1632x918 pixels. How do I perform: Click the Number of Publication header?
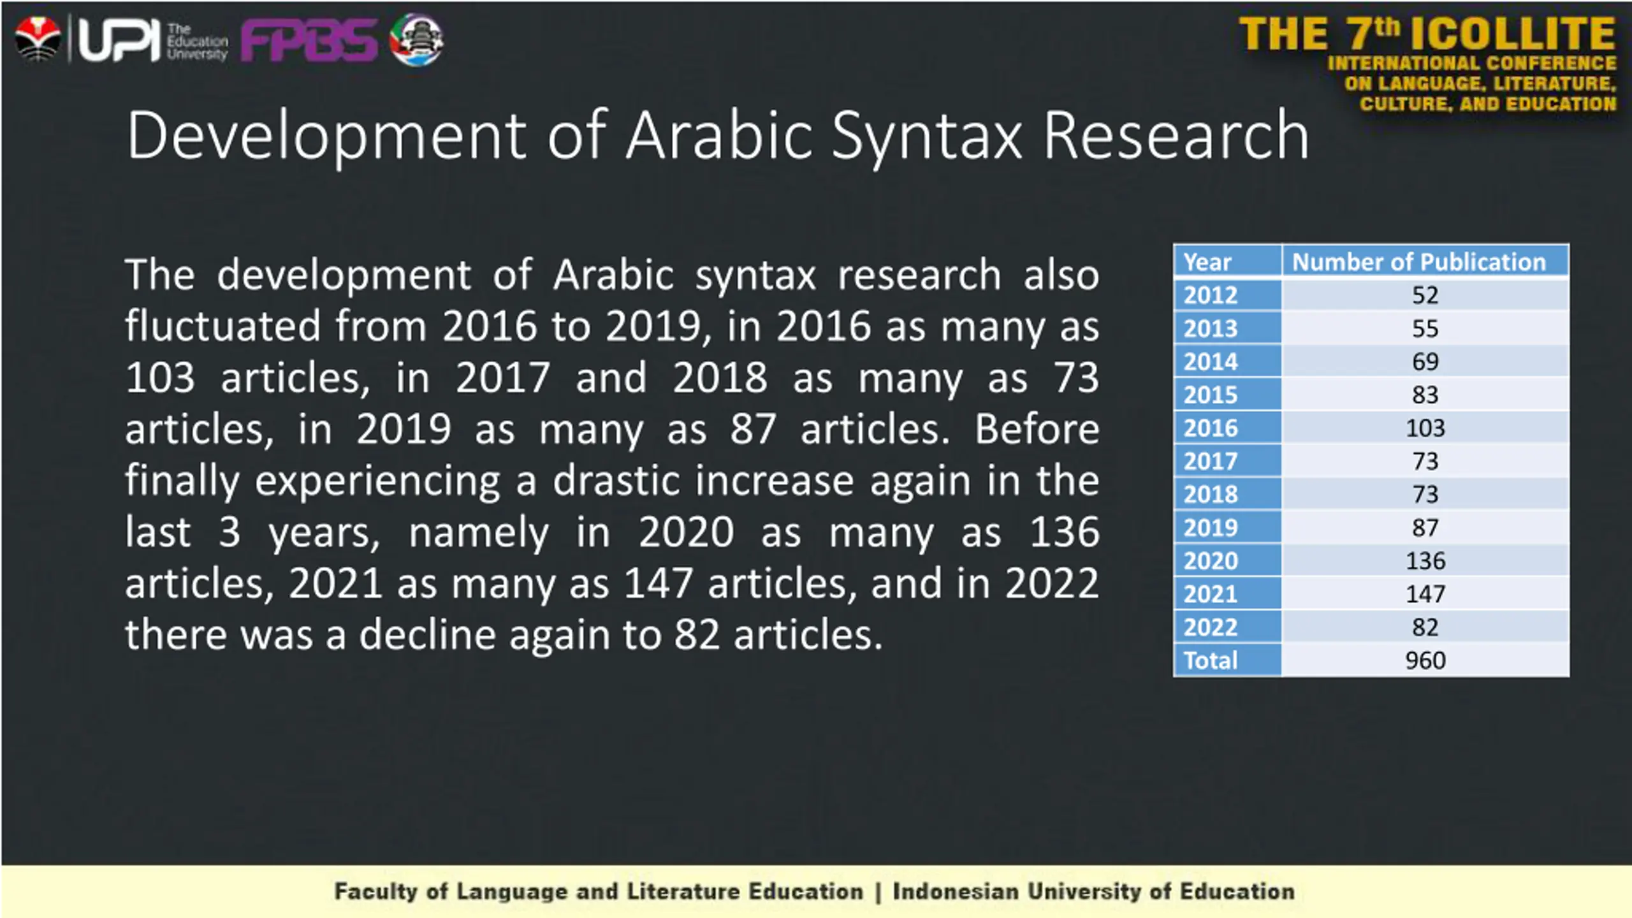coord(1418,261)
